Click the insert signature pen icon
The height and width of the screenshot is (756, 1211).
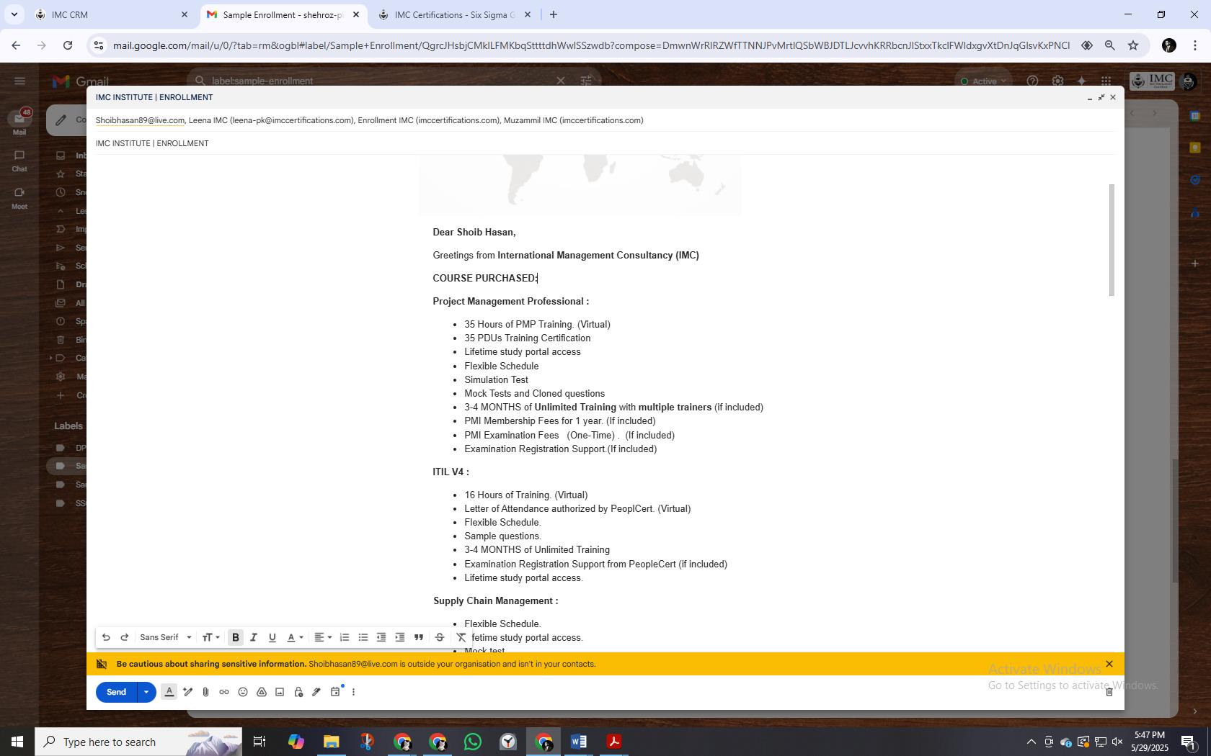click(316, 692)
